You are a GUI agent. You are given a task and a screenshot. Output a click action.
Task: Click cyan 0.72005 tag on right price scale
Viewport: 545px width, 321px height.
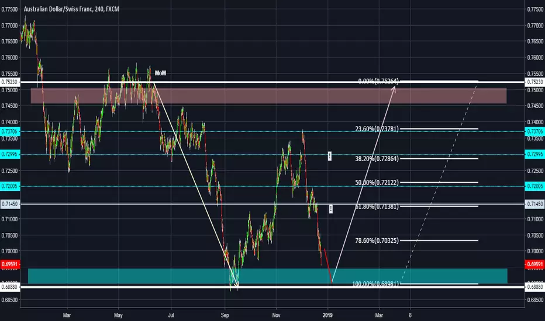(x=534, y=186)
